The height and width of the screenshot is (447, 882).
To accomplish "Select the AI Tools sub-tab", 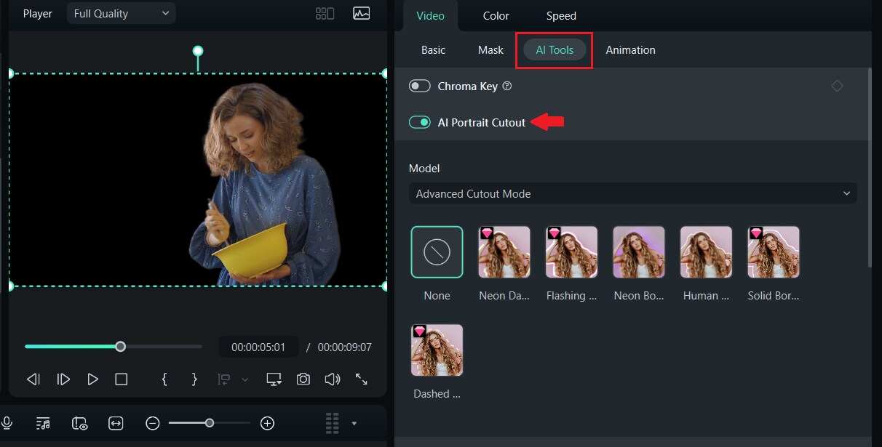I will pyautogui.click(x=555, y=50).
